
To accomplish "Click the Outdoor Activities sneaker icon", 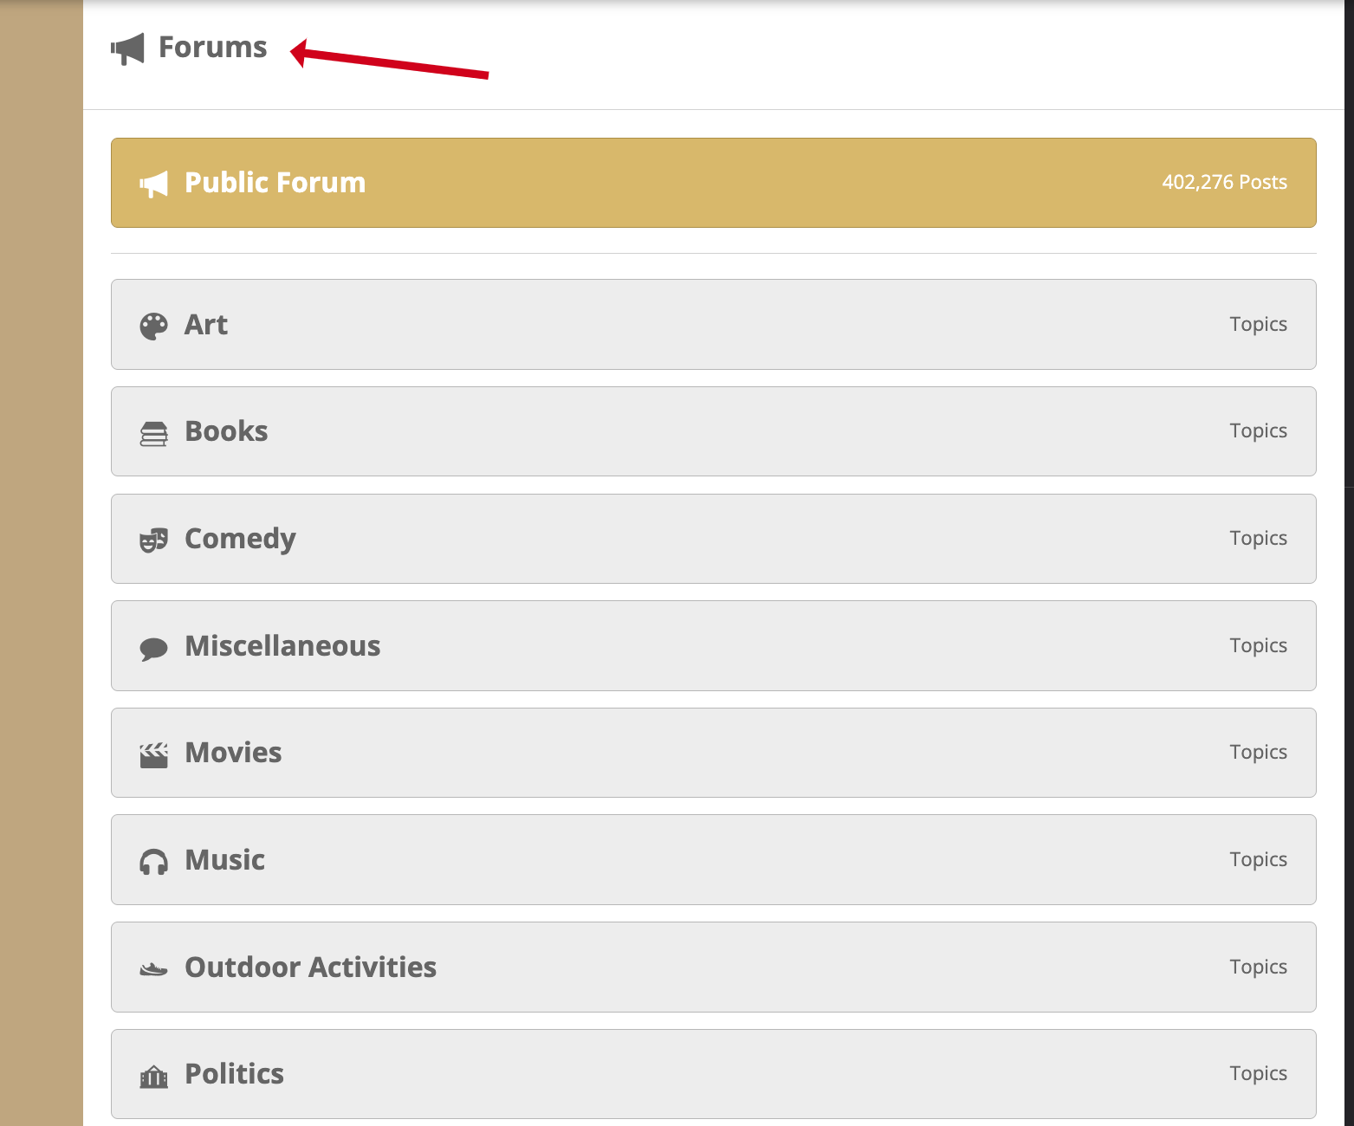I will 153,969.
